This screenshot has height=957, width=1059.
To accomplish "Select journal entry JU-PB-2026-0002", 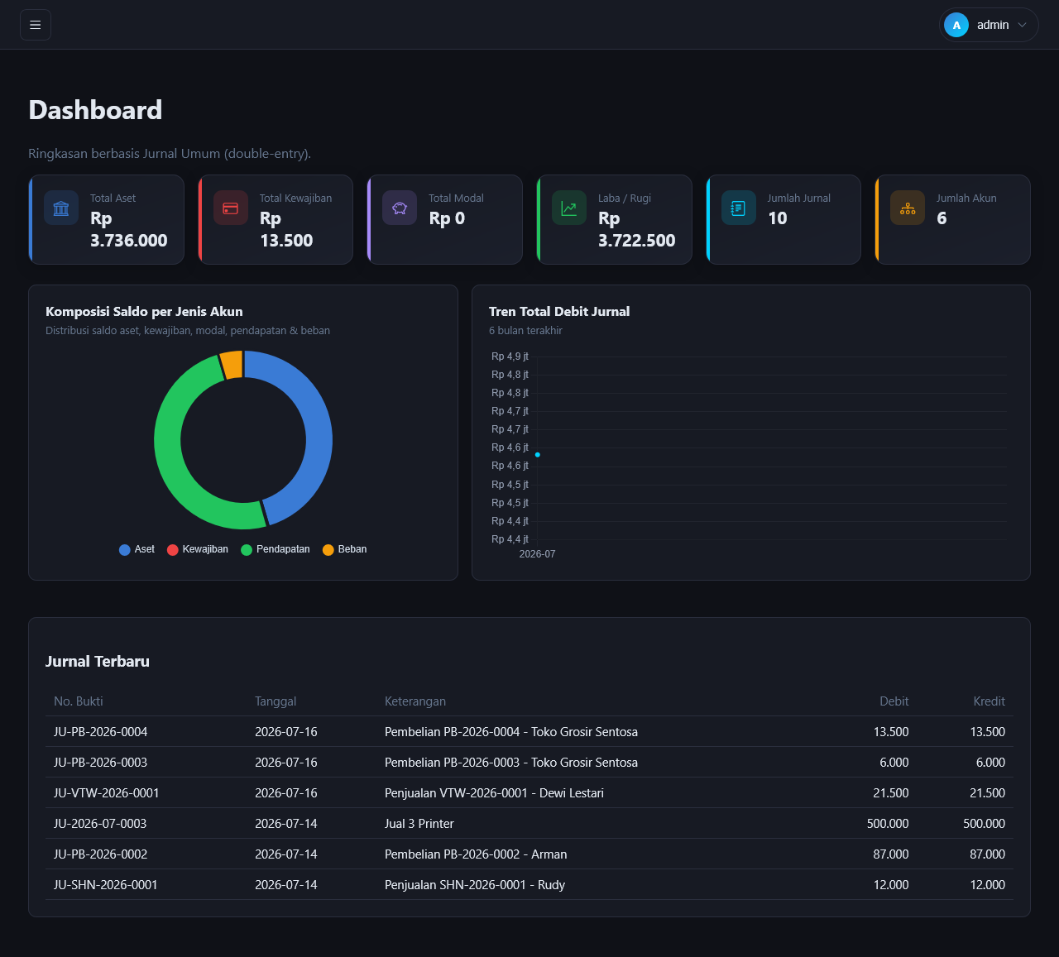I will 529,854.
